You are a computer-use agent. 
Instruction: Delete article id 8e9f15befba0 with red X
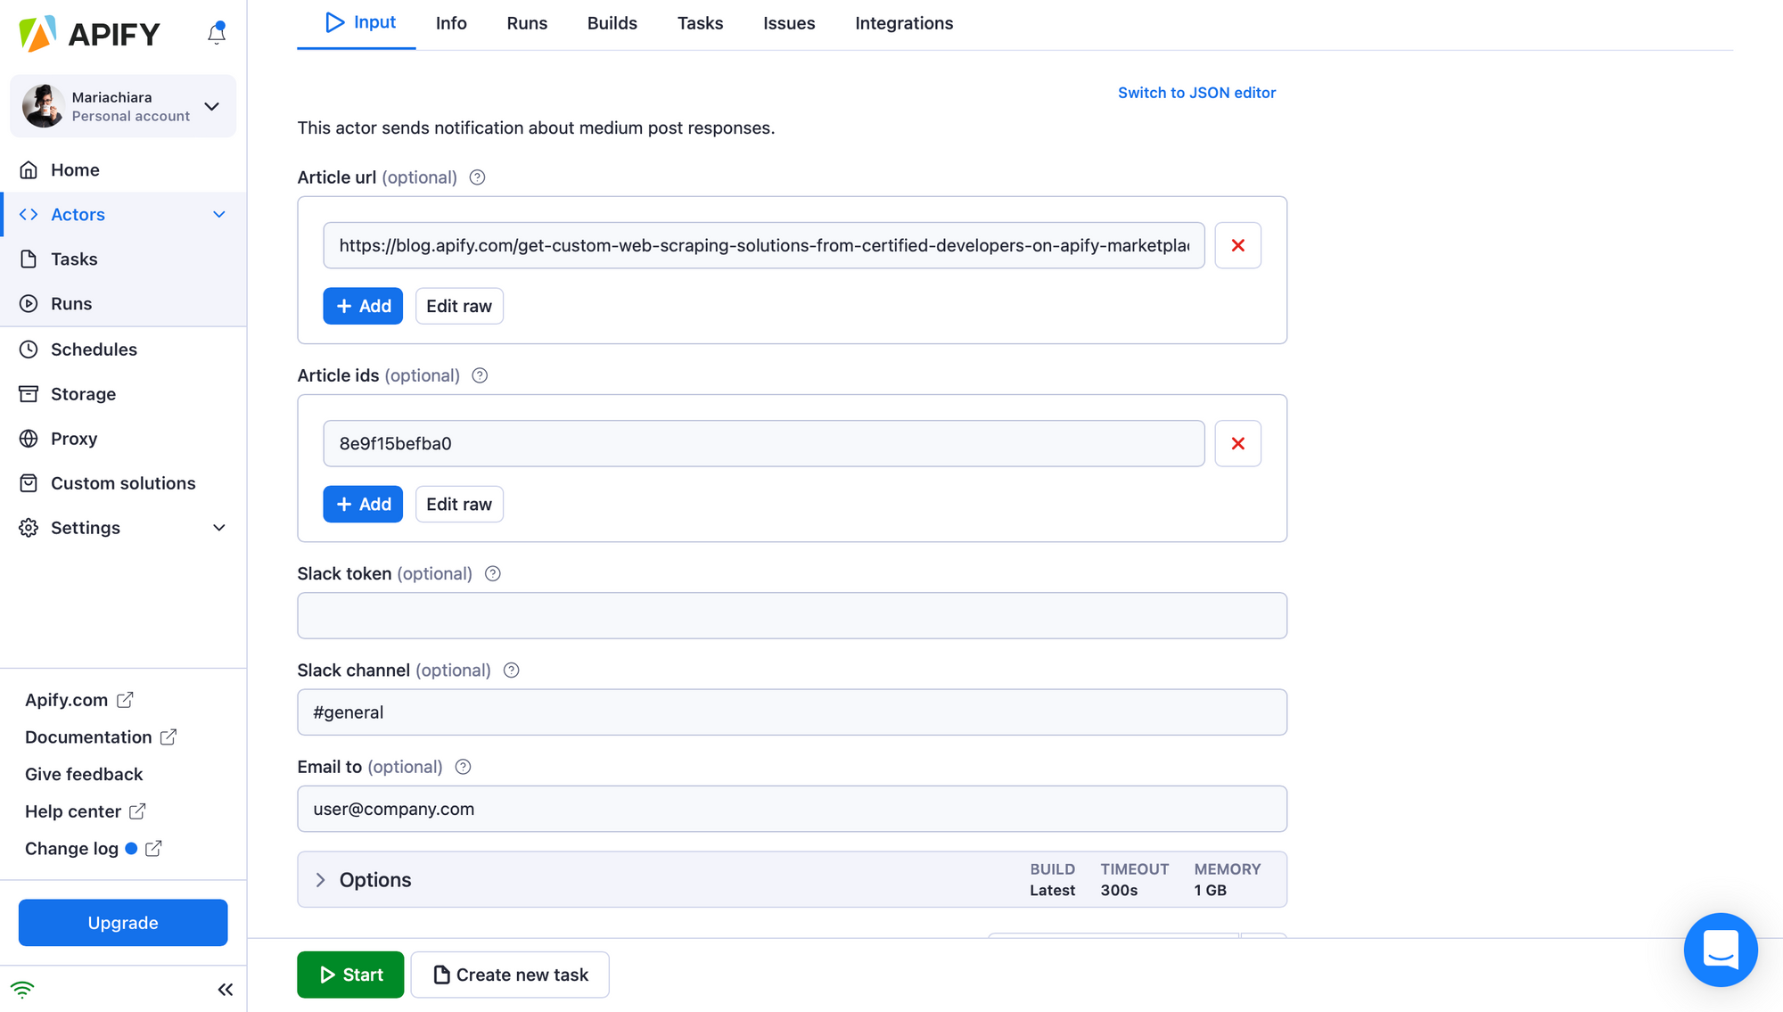click(1237, 443)
